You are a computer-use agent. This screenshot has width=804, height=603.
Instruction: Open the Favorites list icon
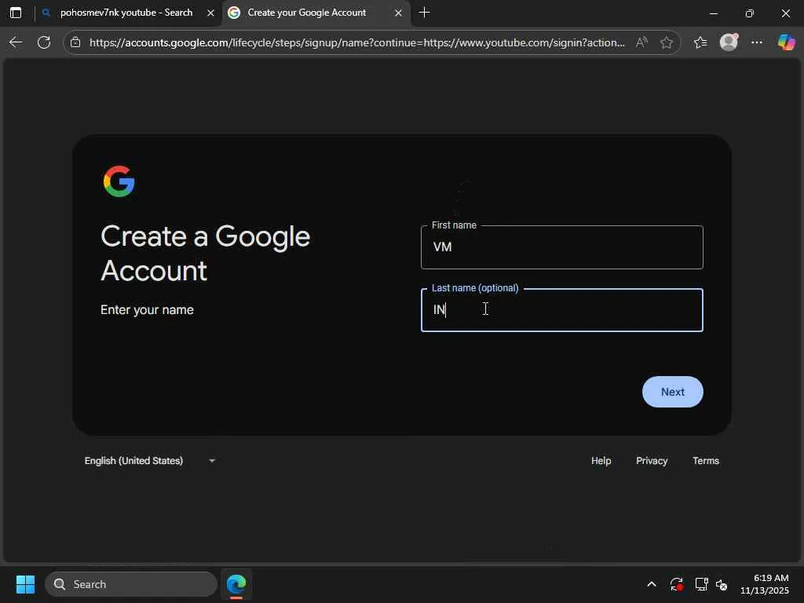click(x=700, y=42)
